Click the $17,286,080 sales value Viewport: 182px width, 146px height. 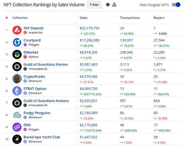click(x=89, y=40)
